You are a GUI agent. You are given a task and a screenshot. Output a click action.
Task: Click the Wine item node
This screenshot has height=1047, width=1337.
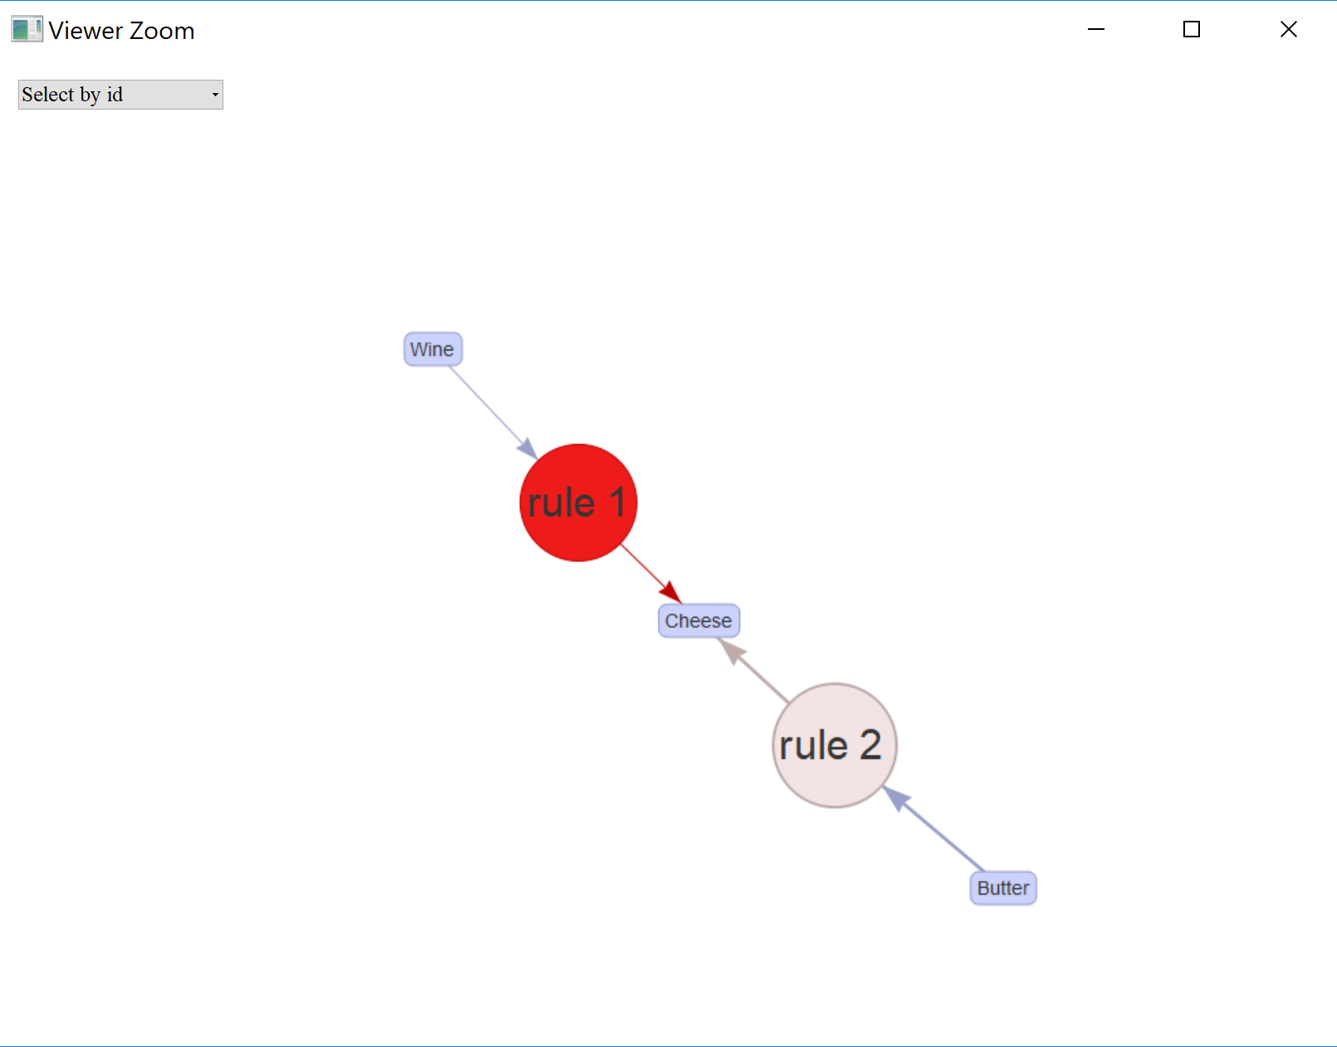(433, 350)
